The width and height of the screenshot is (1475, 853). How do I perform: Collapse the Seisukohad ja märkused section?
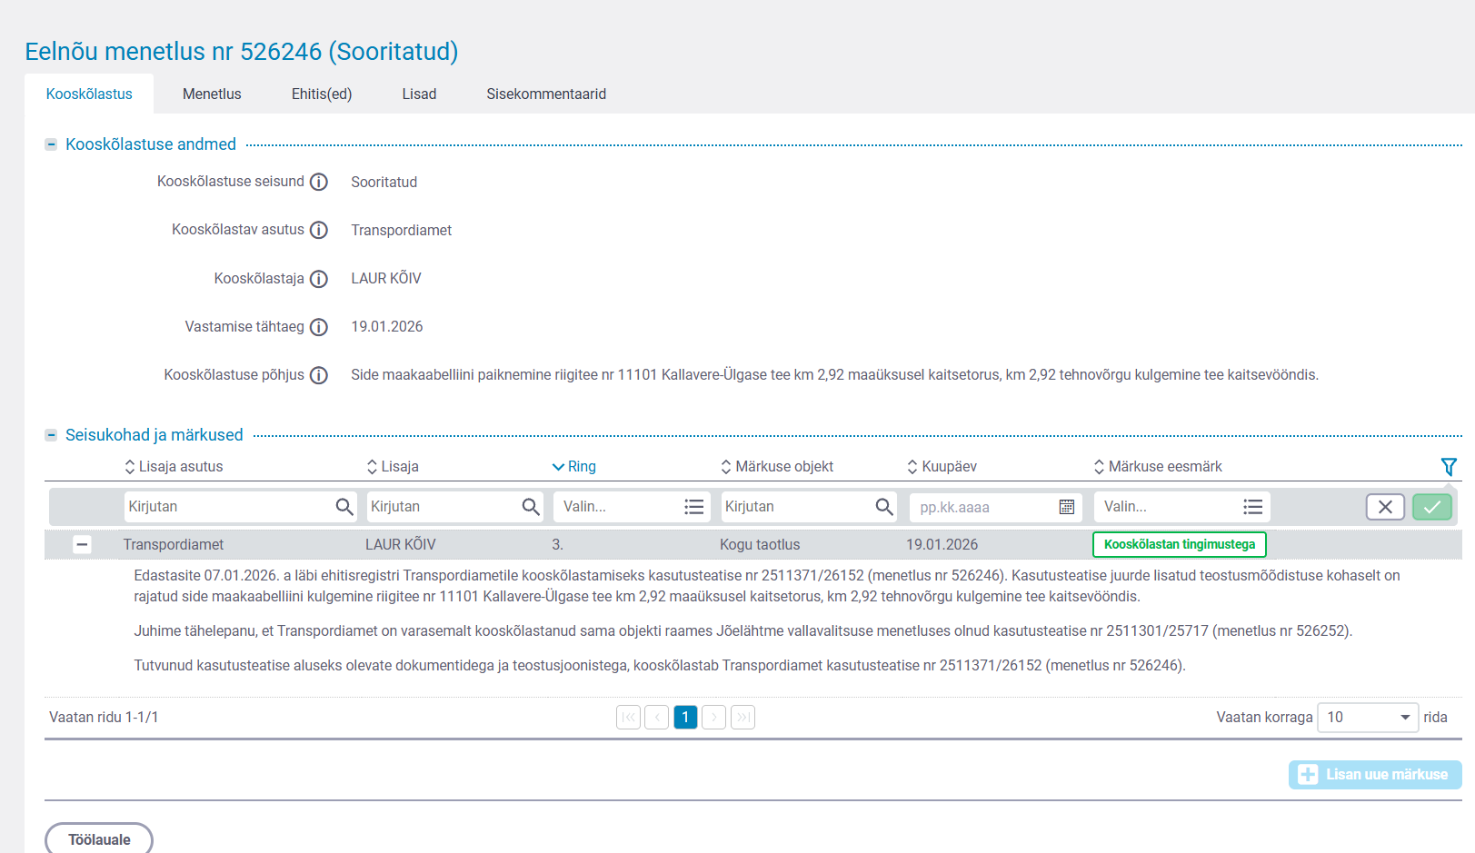[x=52, y=435]
